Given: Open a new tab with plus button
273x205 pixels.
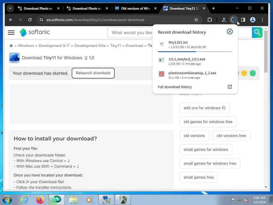Looking at the screenshot, I should pyautogui.click(x=214, y=8).
